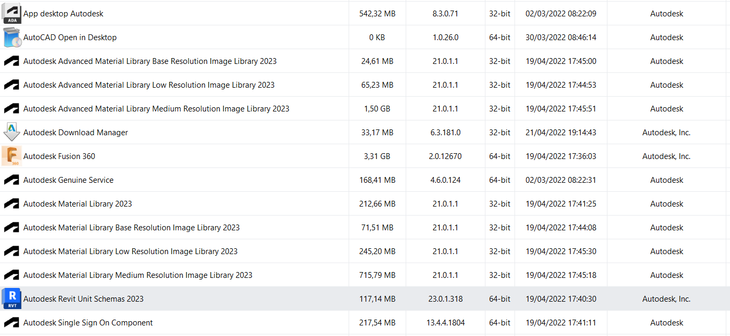Select the Autodesk Fusion 360 name

tap(59, 156)
